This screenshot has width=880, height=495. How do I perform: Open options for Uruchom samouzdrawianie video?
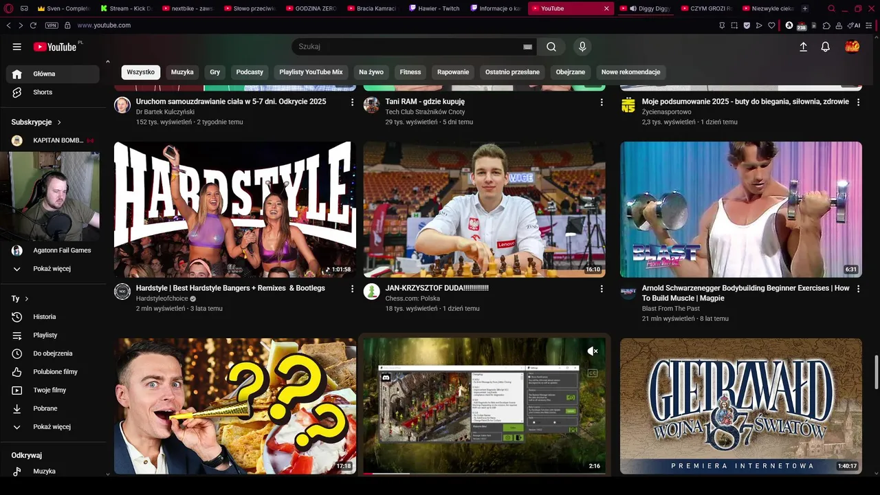point(352,102)
